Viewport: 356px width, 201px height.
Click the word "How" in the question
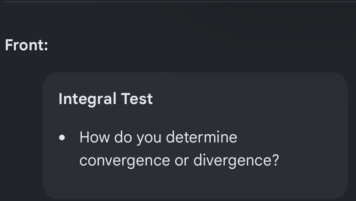click(x=95, y=137)
